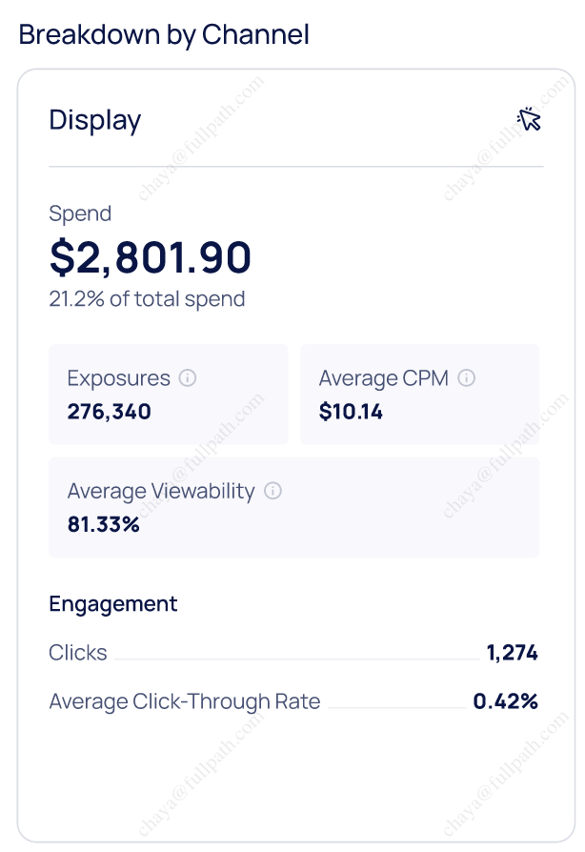The image size is (585, 852).
Task: Click the Display channel cursor icon
Action: tap(529, 119)
